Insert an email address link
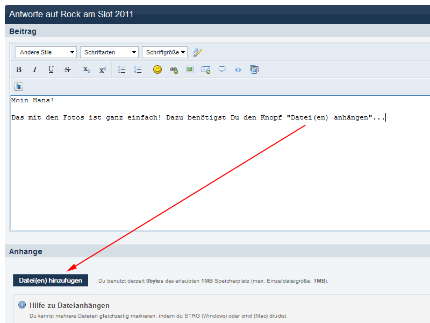 click(206, 69)
